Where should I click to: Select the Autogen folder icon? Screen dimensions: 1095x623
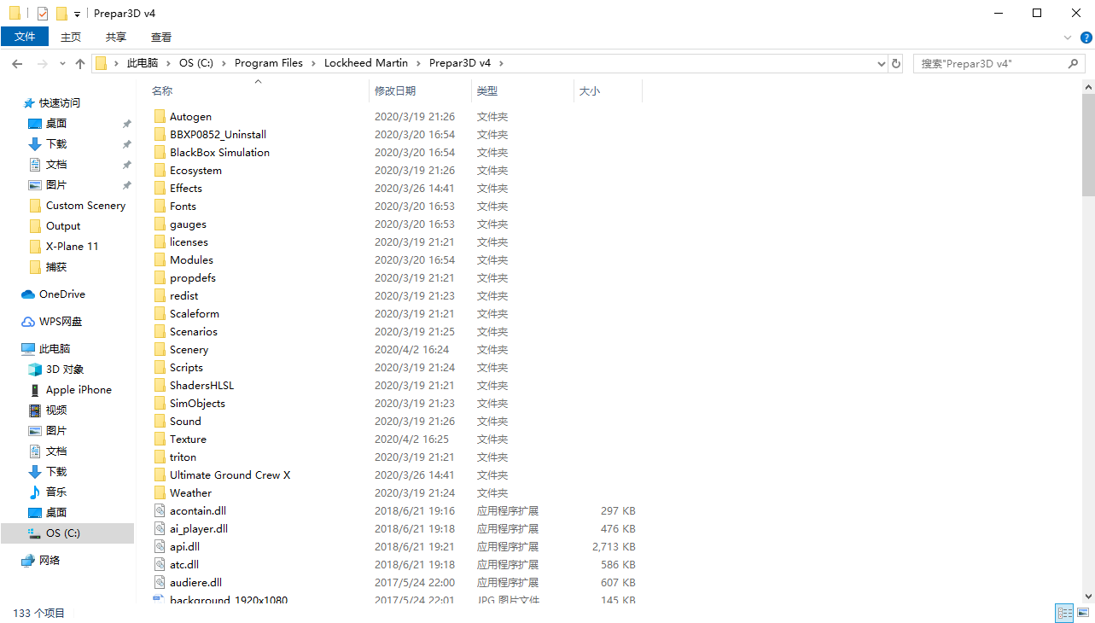tap(159, 117)
